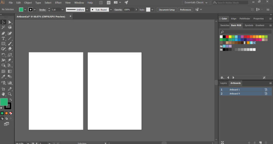Switch to the Pathfinder tab
Image resolution: width=273 pixels, height=144 pixels.
click(245, 19)
